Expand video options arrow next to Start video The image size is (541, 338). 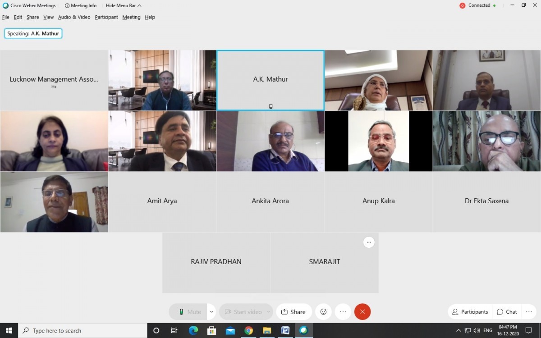click(x=269, y=312)
